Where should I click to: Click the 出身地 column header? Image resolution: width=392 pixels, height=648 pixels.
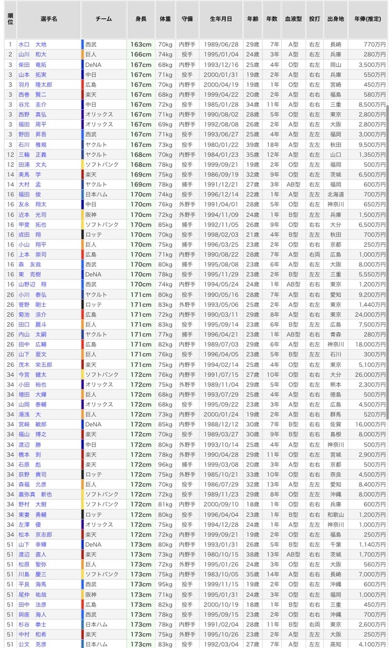click(x=336, y=19)
